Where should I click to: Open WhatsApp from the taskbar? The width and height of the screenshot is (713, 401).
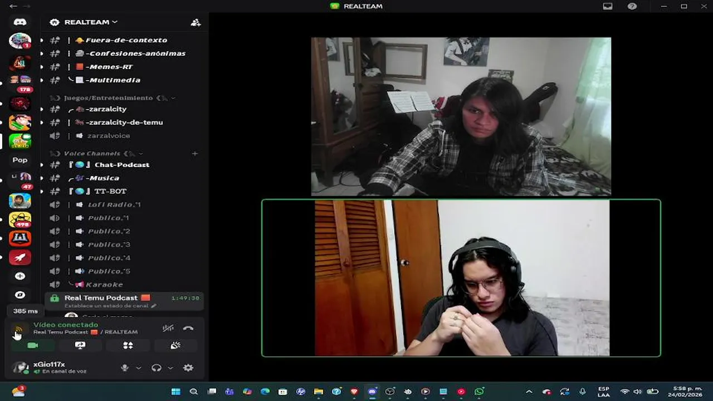point(479,392)
